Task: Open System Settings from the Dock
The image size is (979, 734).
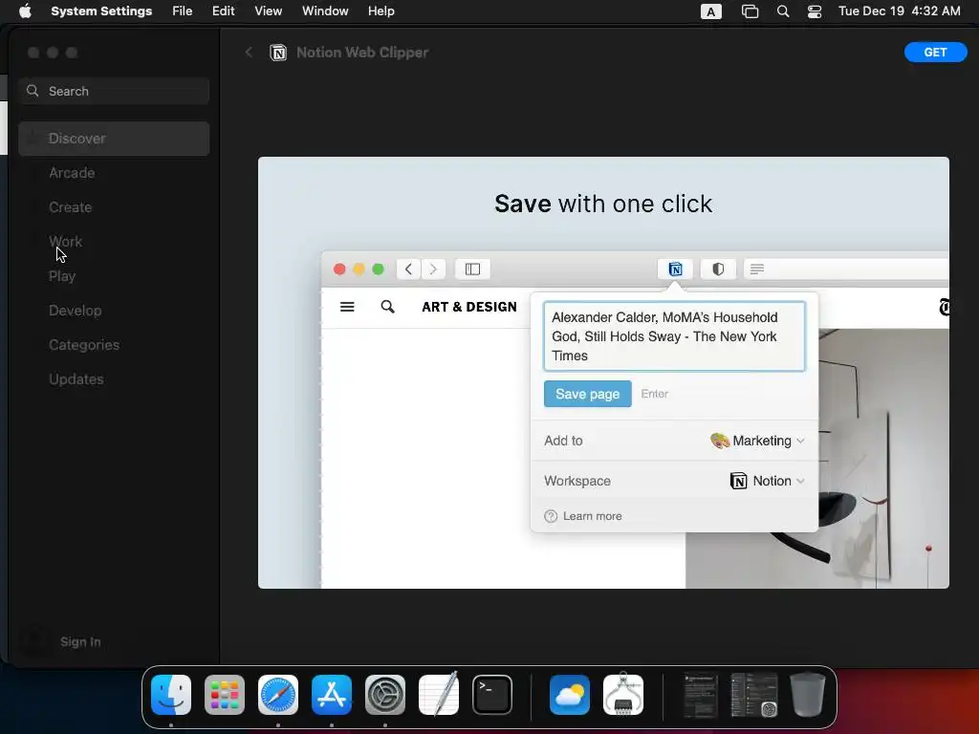Action: [385, 695]
